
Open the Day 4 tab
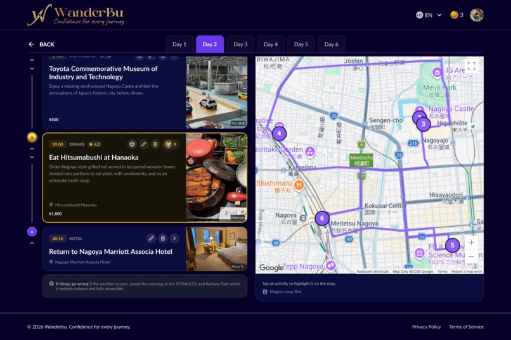[x=271, y=44]
